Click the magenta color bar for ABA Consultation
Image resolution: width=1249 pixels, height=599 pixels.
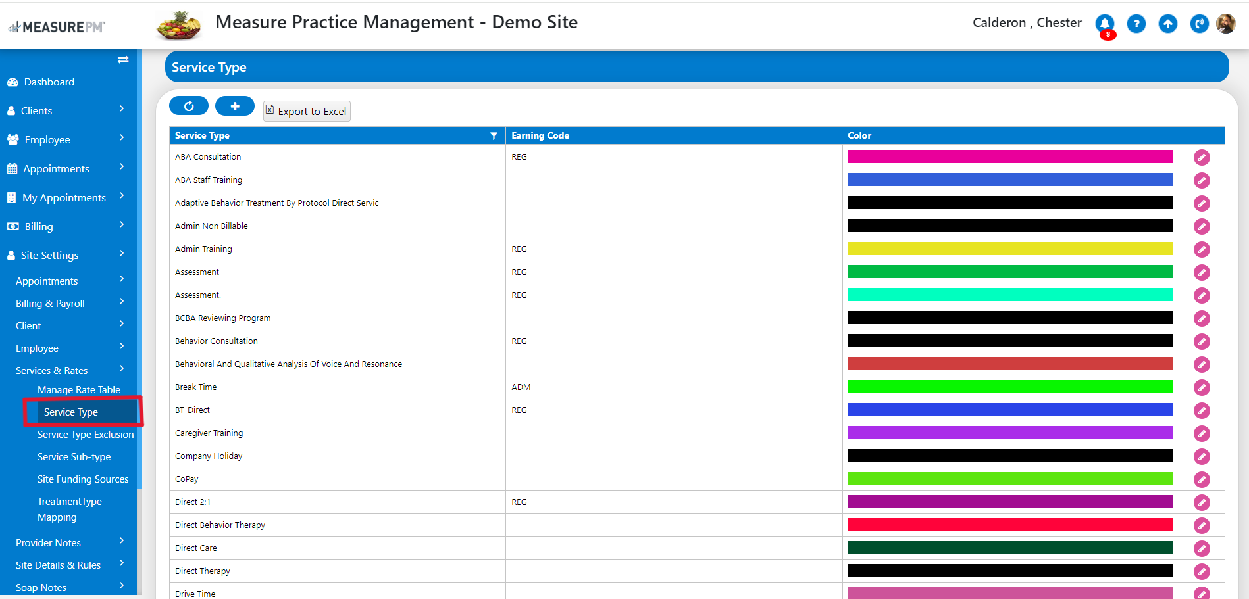coord(1010,156)
